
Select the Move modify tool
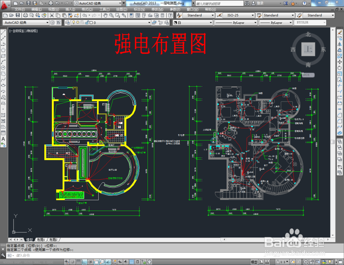coord(340,62)
